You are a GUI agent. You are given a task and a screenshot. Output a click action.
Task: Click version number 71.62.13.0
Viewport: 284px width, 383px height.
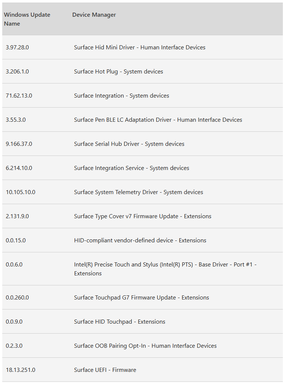point(19,95)
